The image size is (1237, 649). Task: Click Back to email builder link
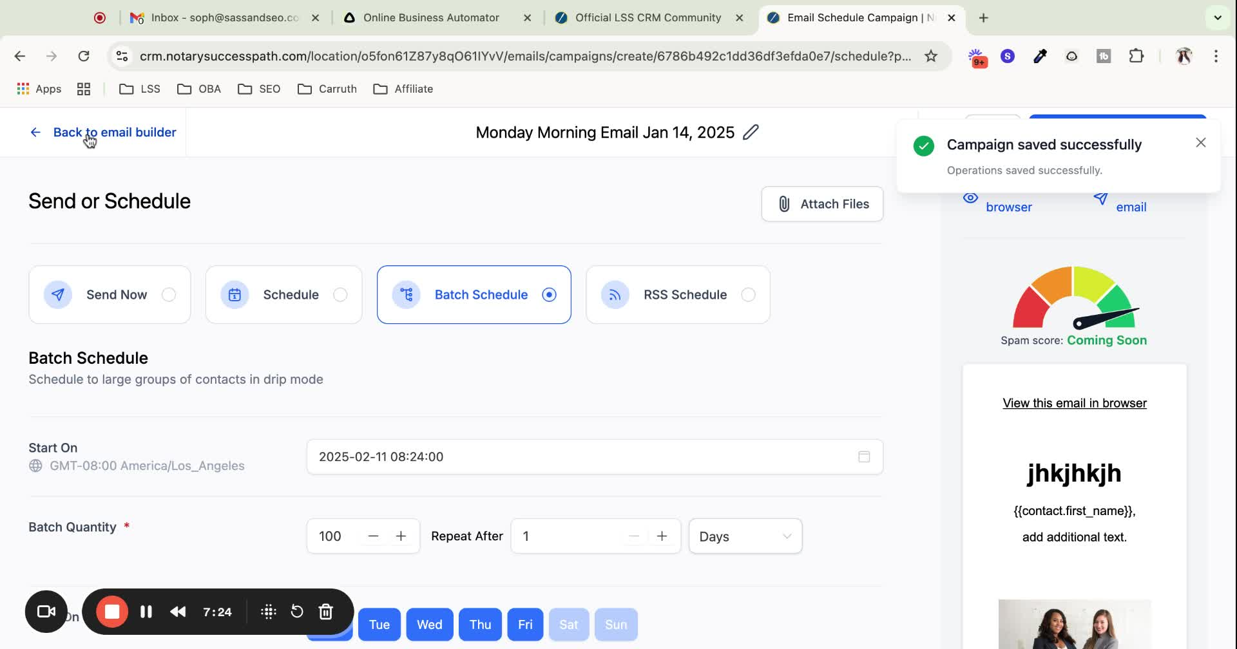coord(115,132)
